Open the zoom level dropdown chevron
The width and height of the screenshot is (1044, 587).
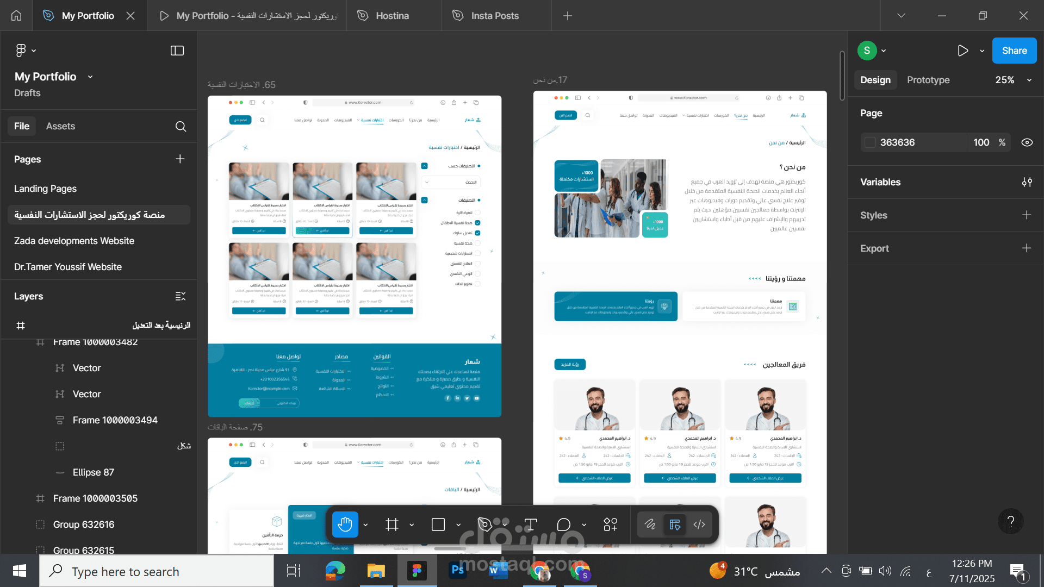1029,80
